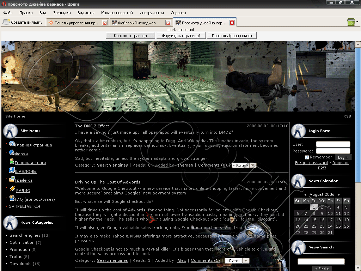Image resolution: width=361 pixels, height=271 pixels.
Task: Close the Просмотр дизайна каркаса tab
Action: (232, 23)
